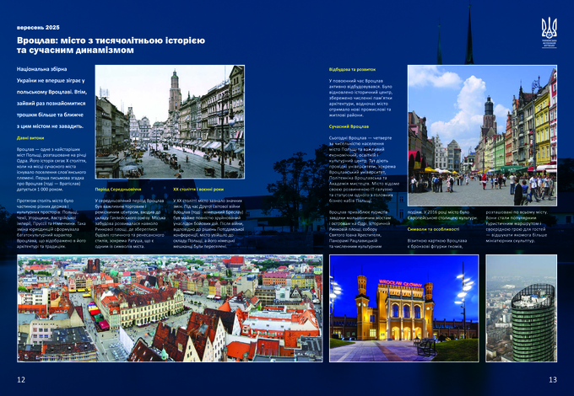Select the "XX століття і воєнні роки" heading
Viewport: 574px width, 396px height.
pyautogui.click(x=199, y=190)
